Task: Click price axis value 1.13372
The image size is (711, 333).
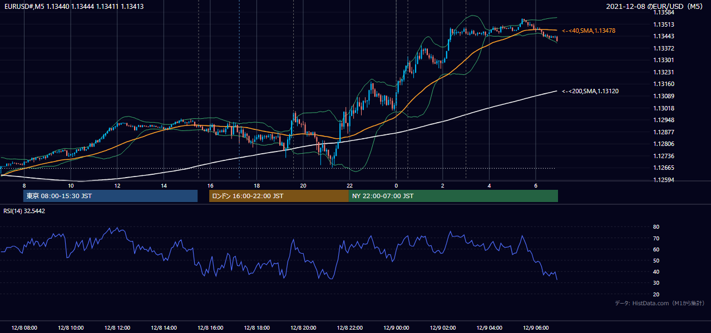Action: [x=664, y=48]
